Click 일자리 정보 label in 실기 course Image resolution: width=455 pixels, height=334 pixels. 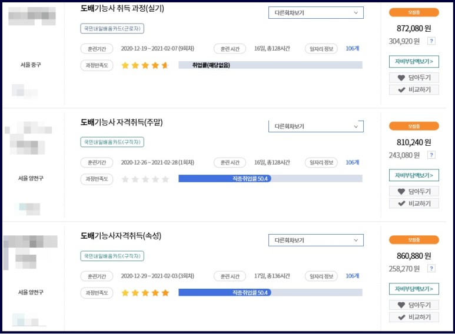point(321,49)
